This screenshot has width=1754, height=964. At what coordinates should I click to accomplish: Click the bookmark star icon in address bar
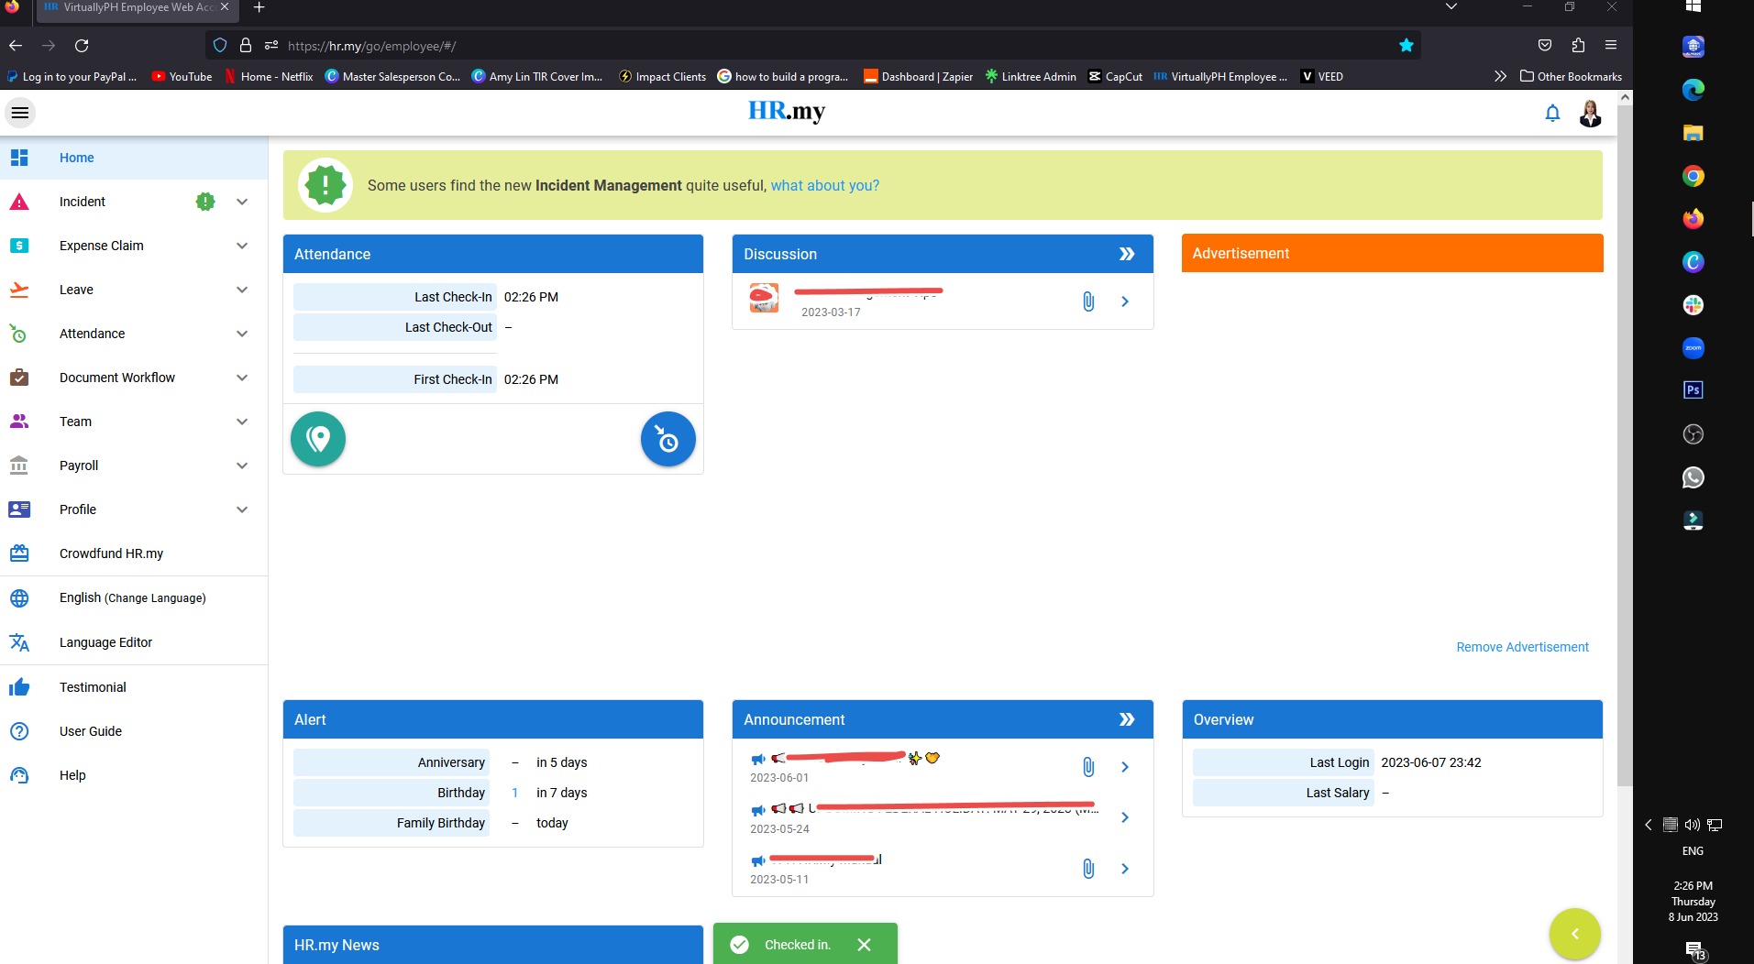(x=1406, y=45)
